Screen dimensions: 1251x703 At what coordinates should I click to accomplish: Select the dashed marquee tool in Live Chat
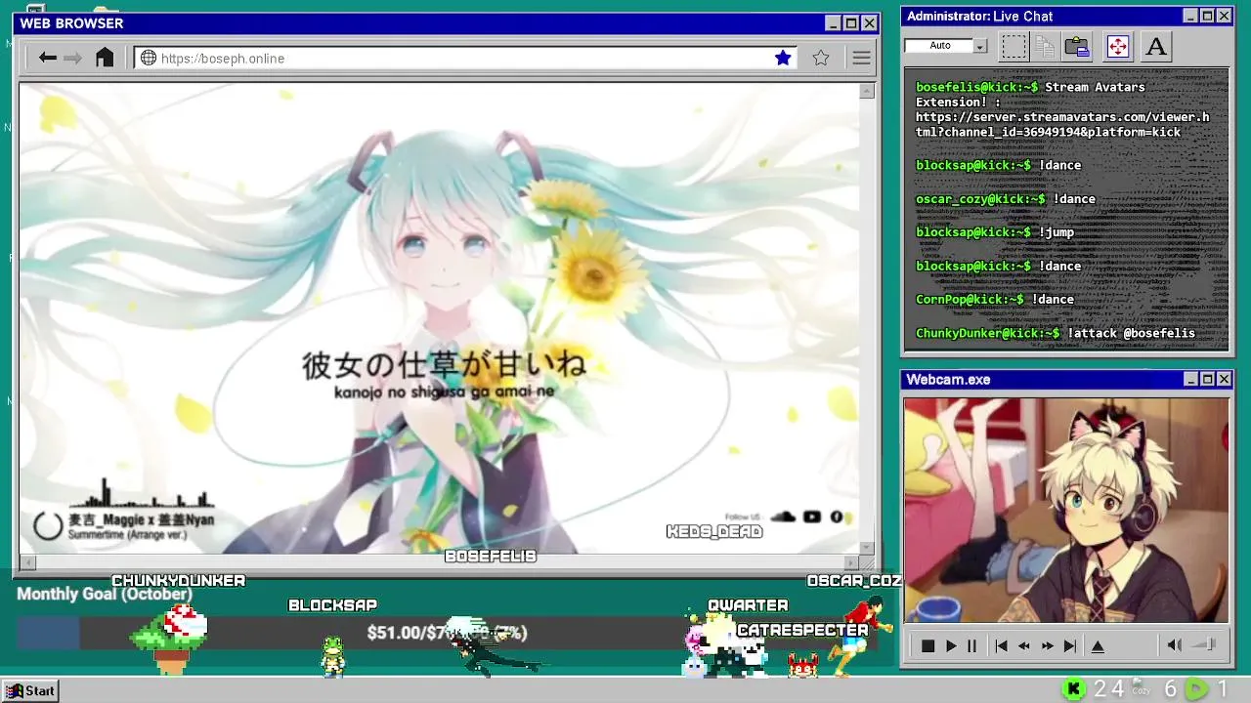click(x=1014, y=46)
